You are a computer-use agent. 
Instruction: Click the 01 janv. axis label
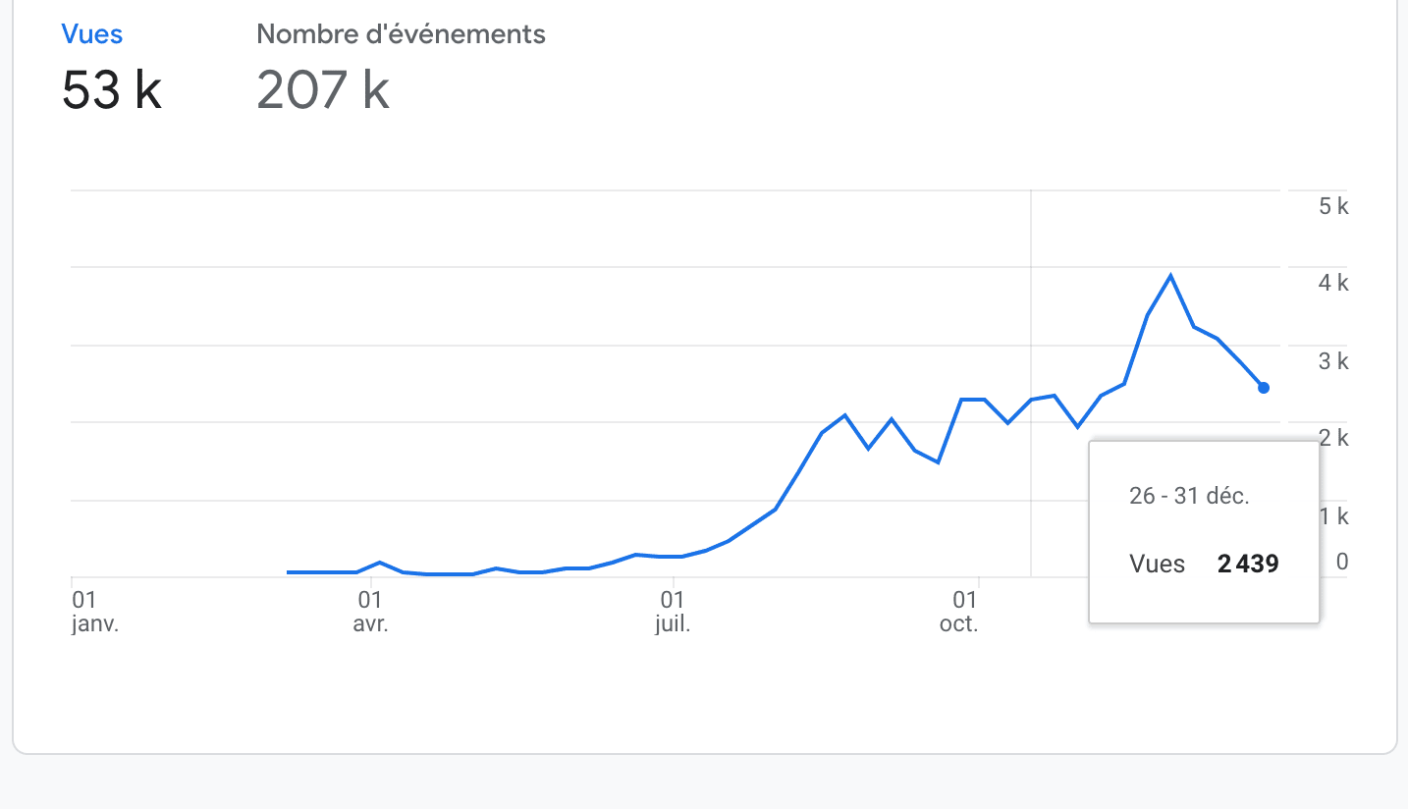coord(95,611)
